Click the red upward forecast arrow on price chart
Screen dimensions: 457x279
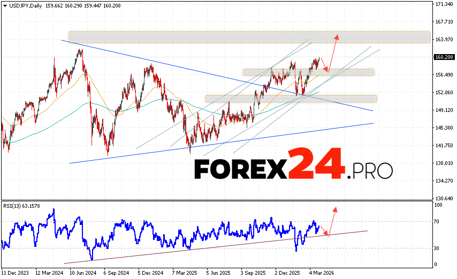point(332,52)
